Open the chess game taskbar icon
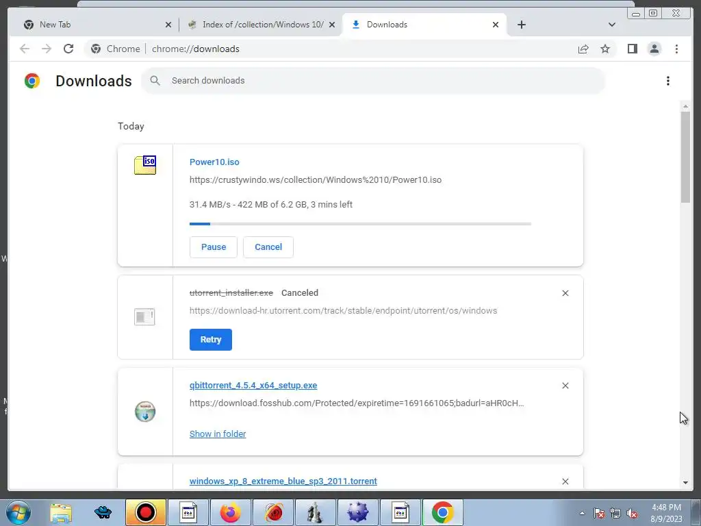 [315, 512]
